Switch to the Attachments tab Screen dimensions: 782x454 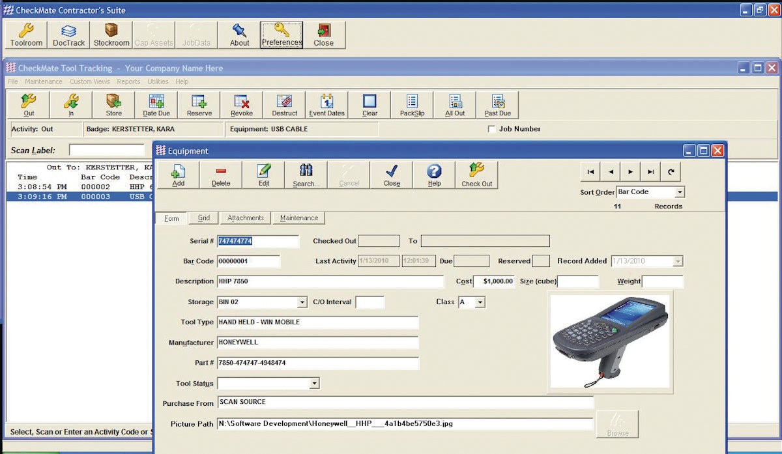(245, 218)
